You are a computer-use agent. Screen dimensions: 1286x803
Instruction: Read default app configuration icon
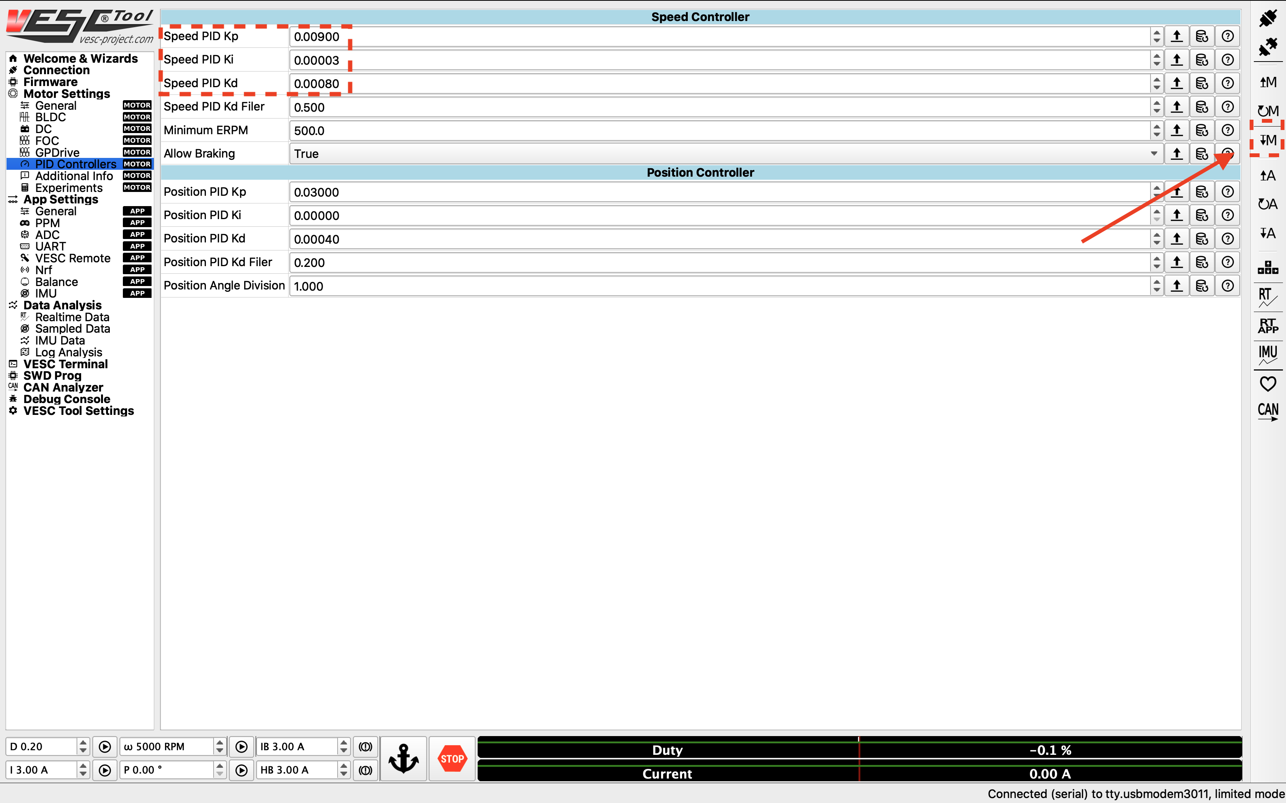(1268, 204)
